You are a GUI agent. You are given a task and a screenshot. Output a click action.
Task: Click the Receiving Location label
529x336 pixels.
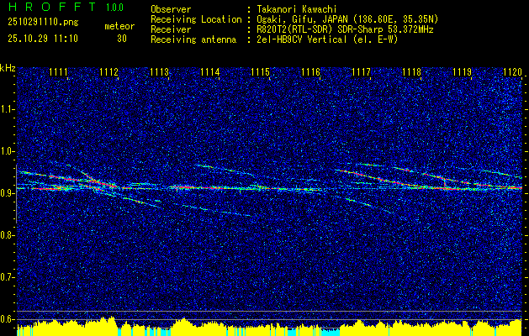click(196, 19)
